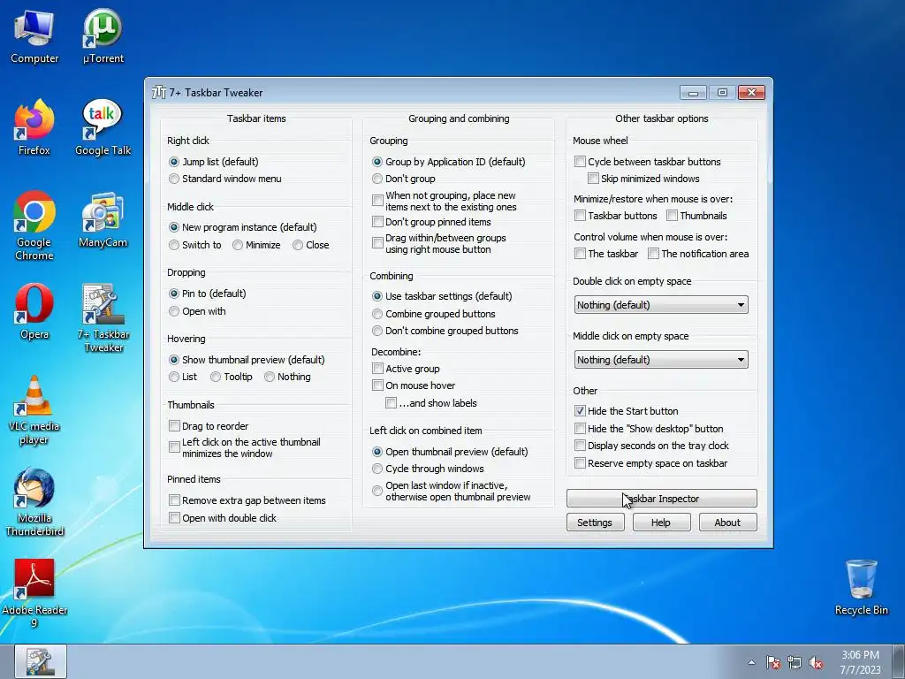905x679 pixels.
Task: Launch the Opera desktop shortcut
Action: tap(34, 312)
